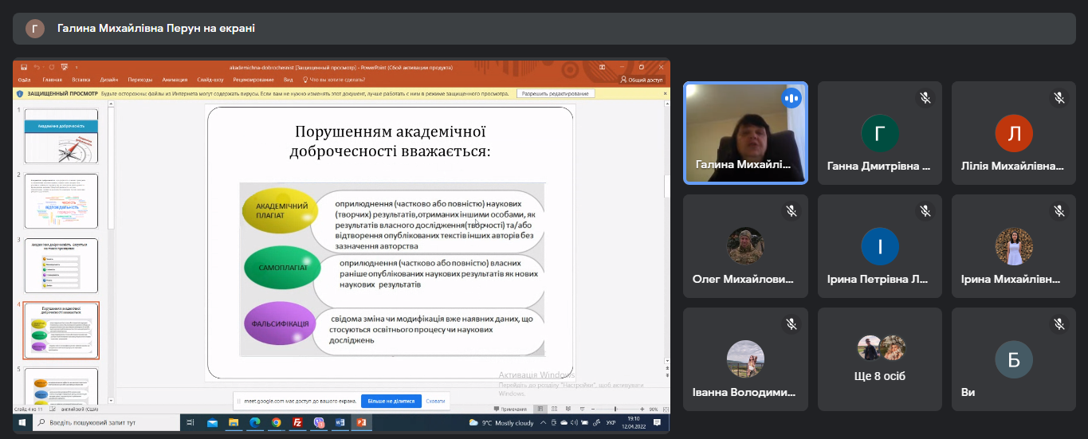Viewport: 1088px width, 439px height.
Task: Select the Лілія Михайлівна participant tile
Action: [1014, 133]
